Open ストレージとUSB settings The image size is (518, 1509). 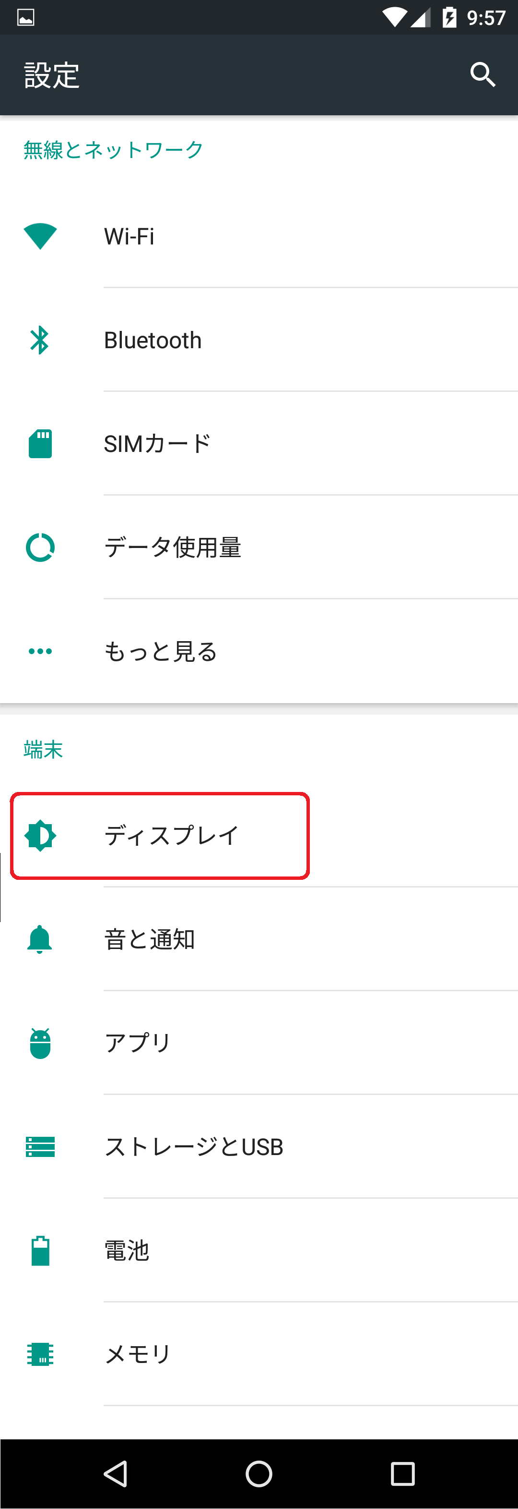coord(259,1146)
